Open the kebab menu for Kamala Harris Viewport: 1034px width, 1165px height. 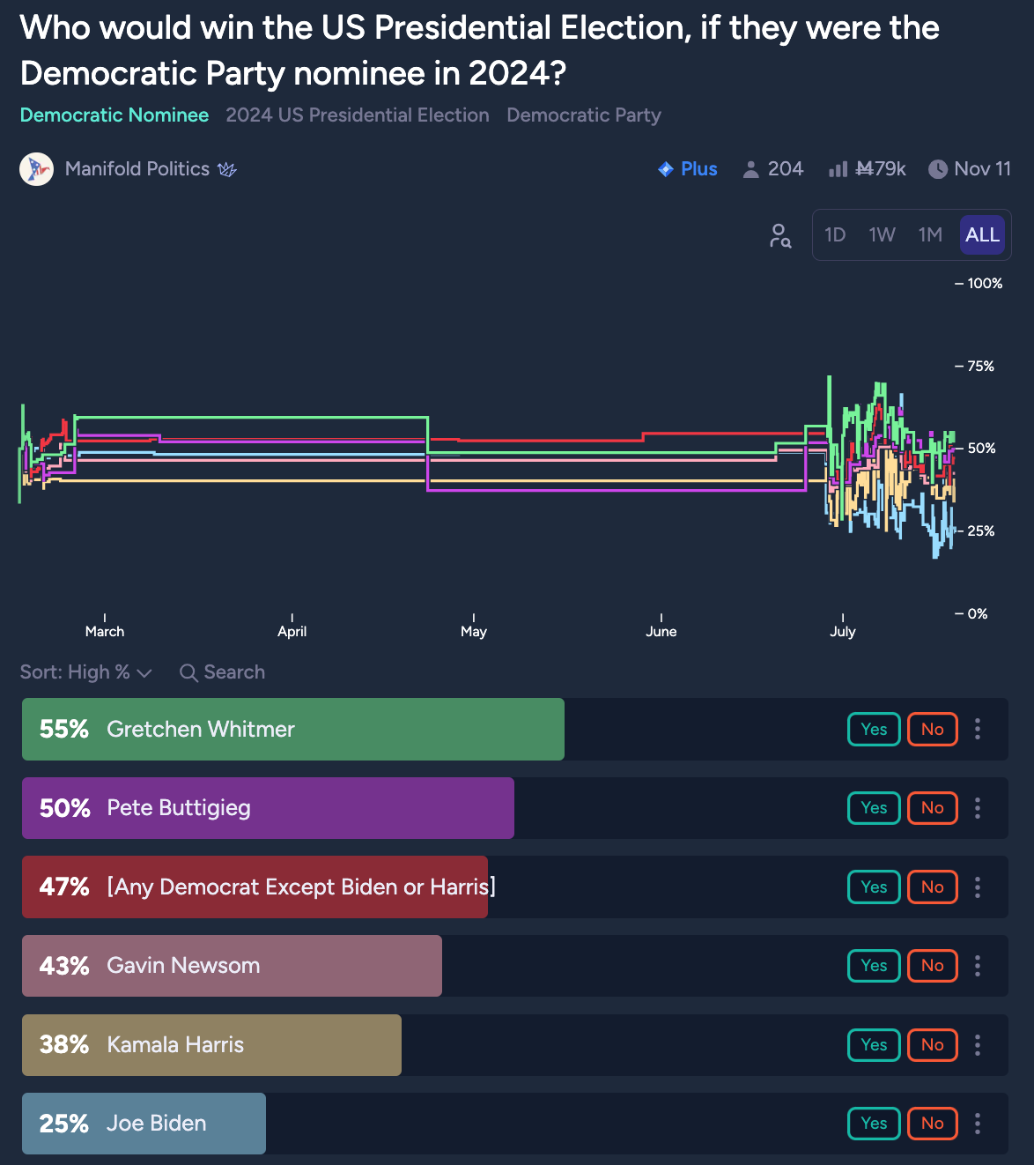[x=977, y=1045]
